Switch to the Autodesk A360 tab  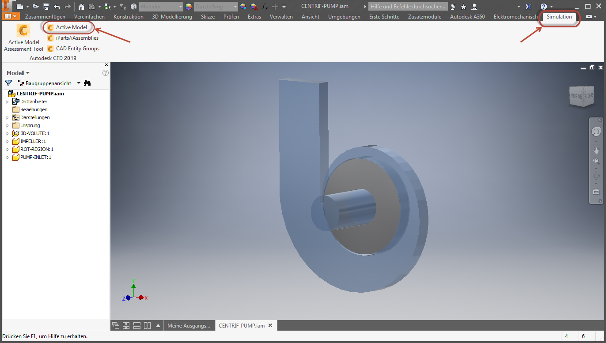coord(467,17)
